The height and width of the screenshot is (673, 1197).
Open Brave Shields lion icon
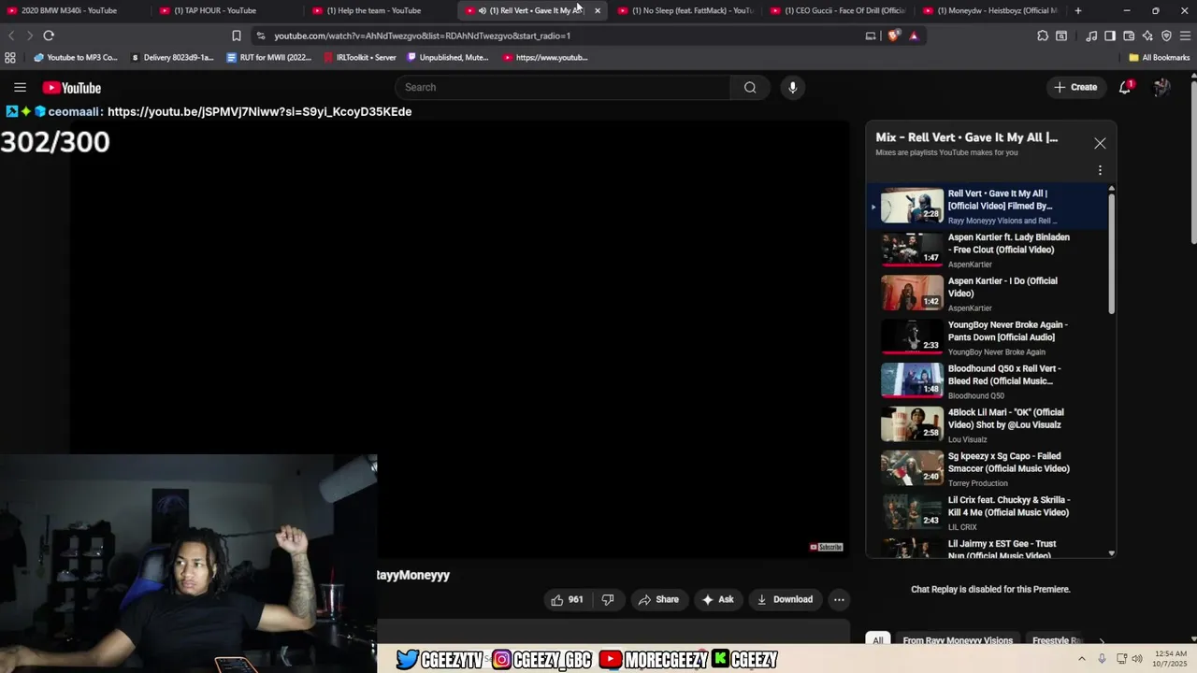click(x=893, y=36)
